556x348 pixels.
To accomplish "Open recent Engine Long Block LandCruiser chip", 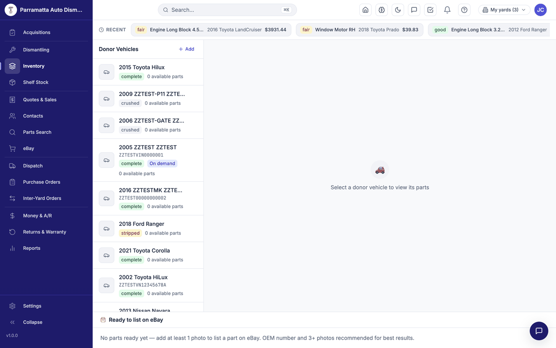I will point(211,30).
